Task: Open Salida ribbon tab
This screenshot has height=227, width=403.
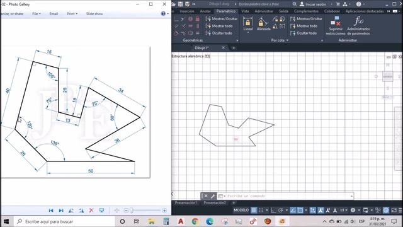Action: pos(283,11)
